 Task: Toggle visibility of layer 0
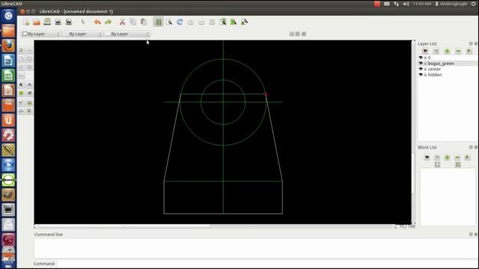(421, 58)
